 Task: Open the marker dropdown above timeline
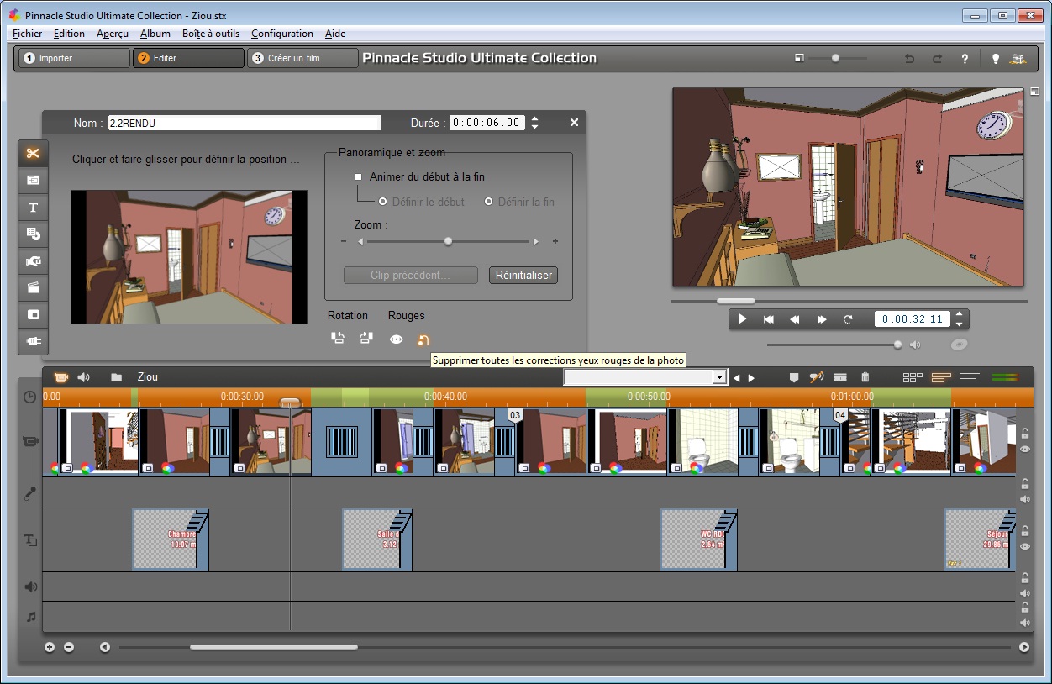pos(719,378)
